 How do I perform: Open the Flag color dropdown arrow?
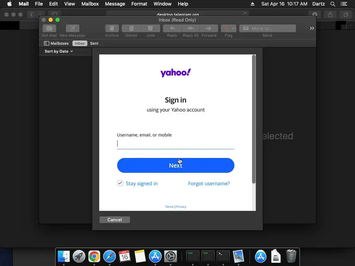pyautogui.click(x=233, y=28)
